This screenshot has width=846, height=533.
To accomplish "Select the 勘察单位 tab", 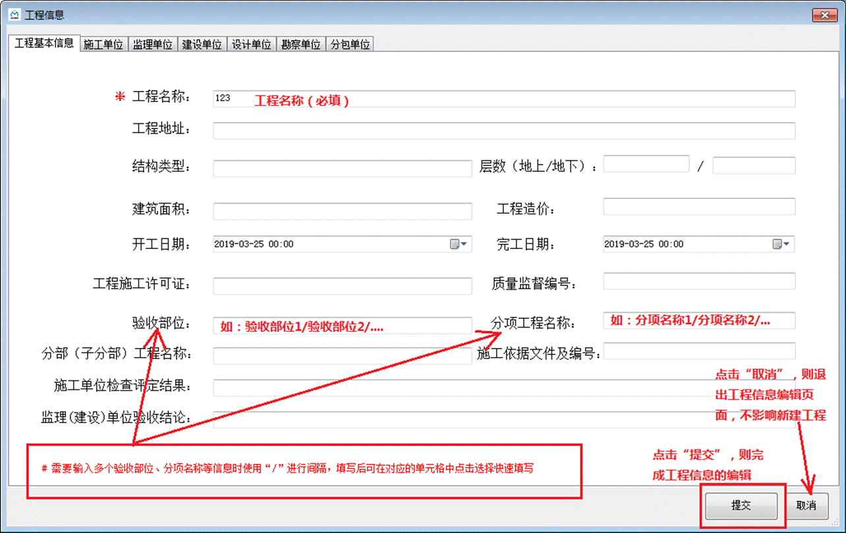I will coord(301,44).
